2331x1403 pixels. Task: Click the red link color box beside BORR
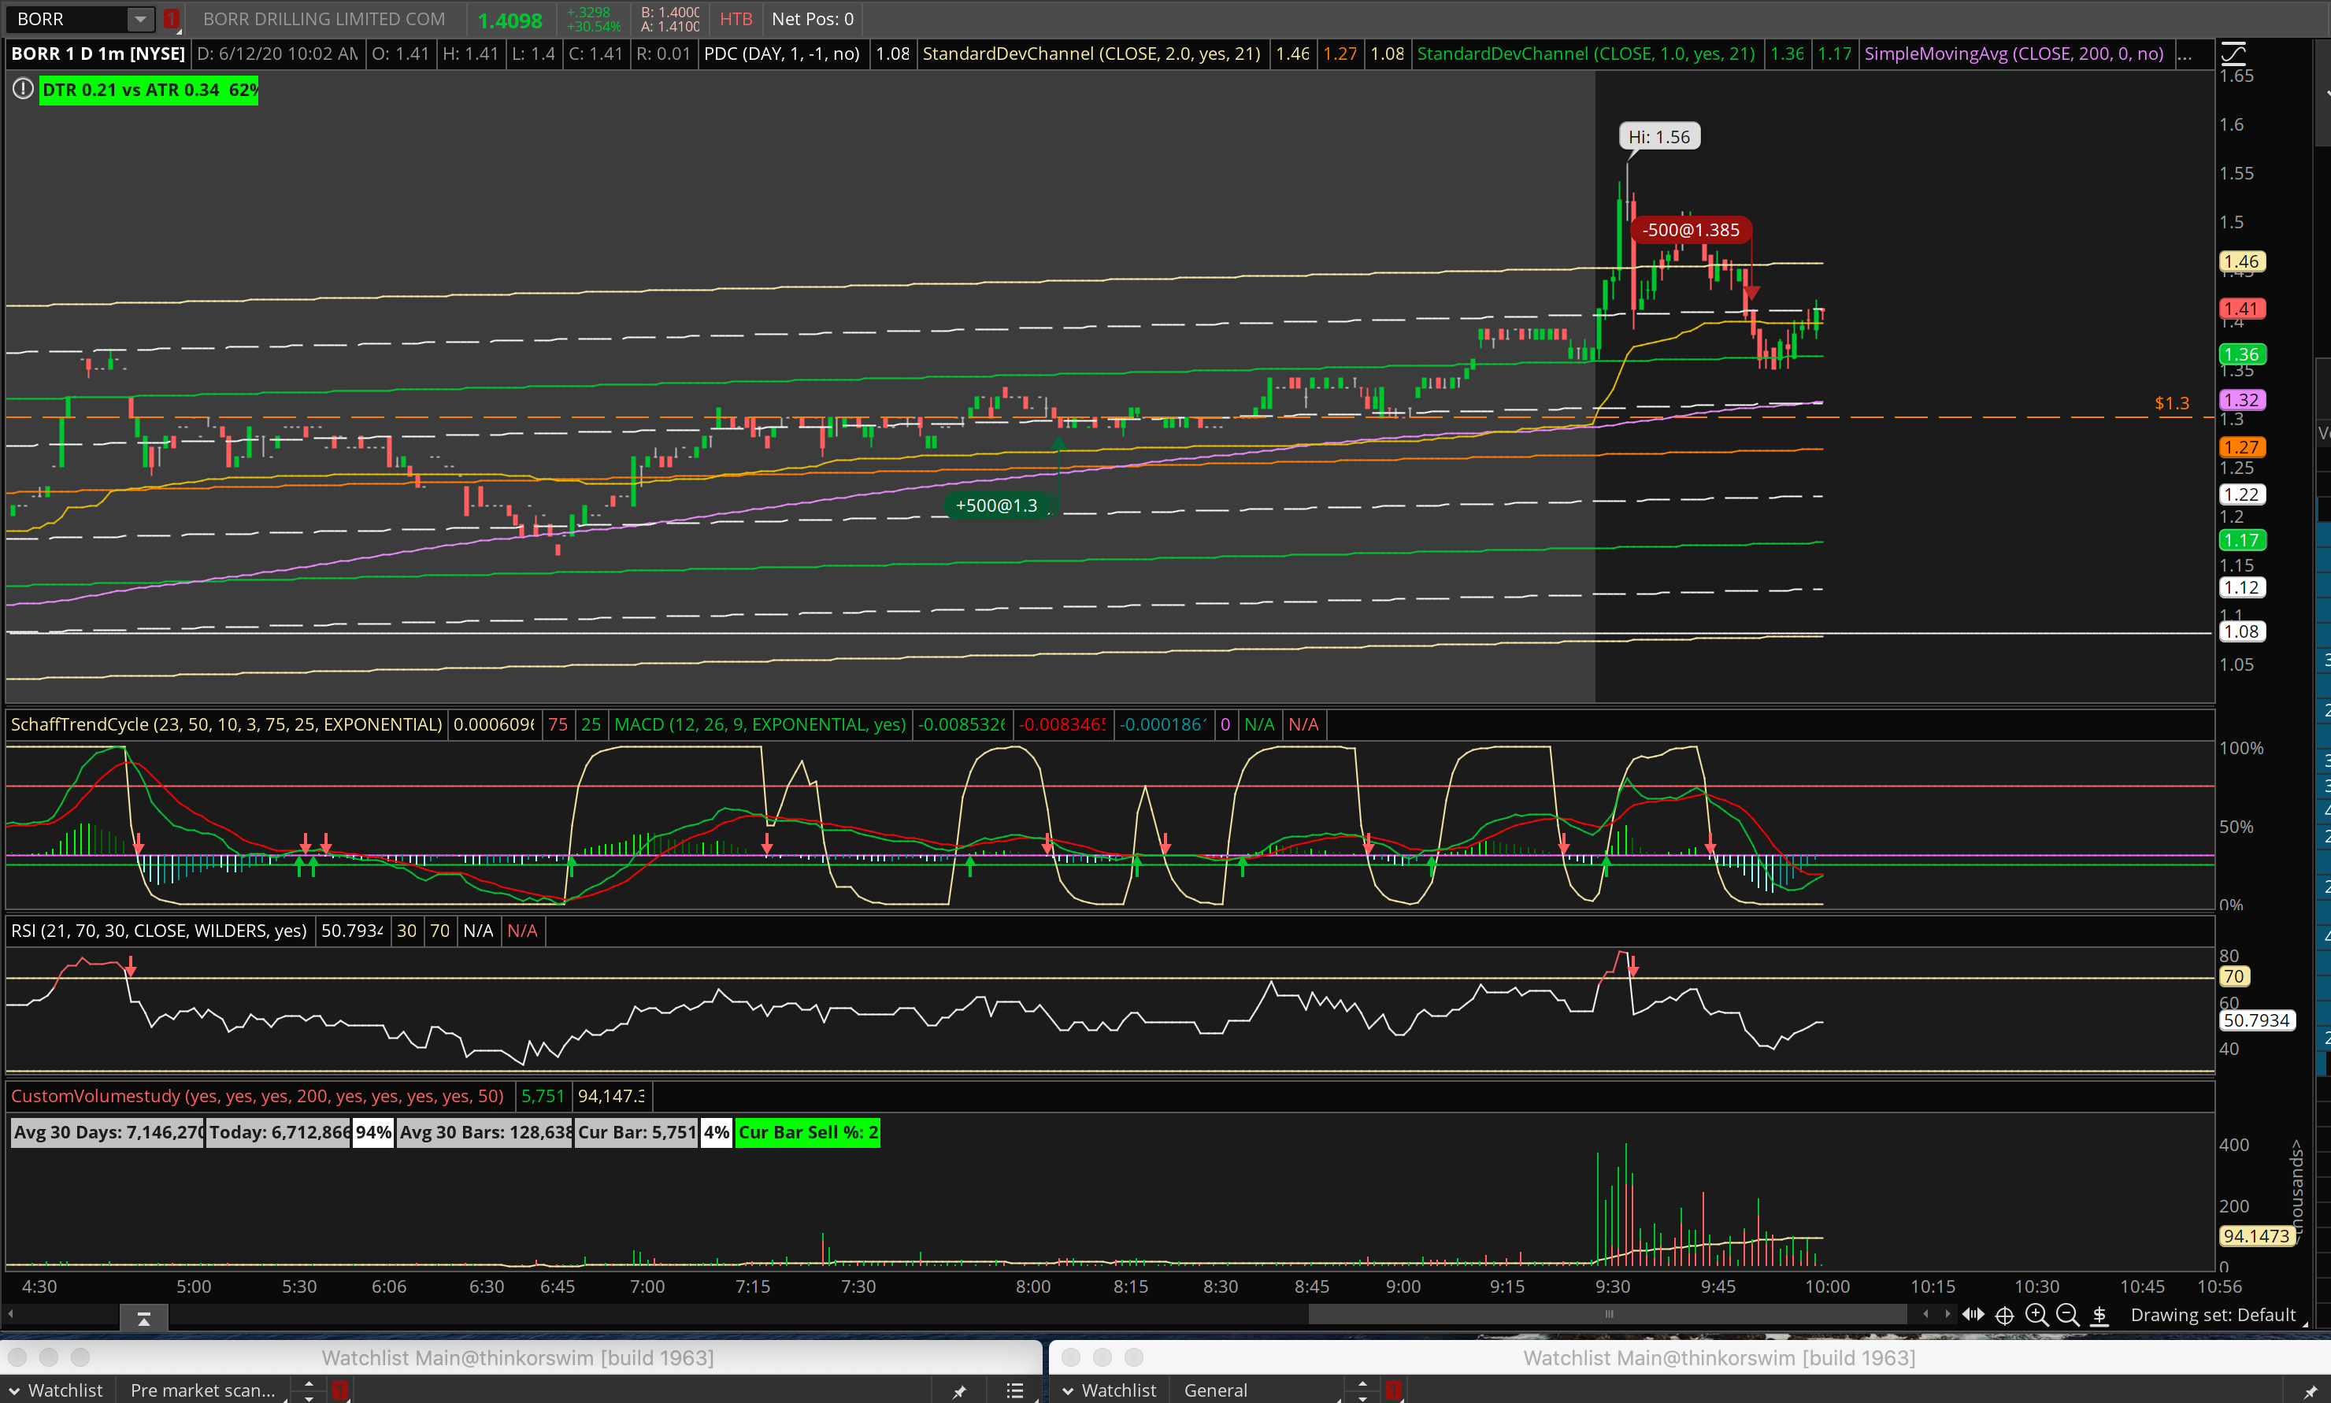[x=171, y=19]
